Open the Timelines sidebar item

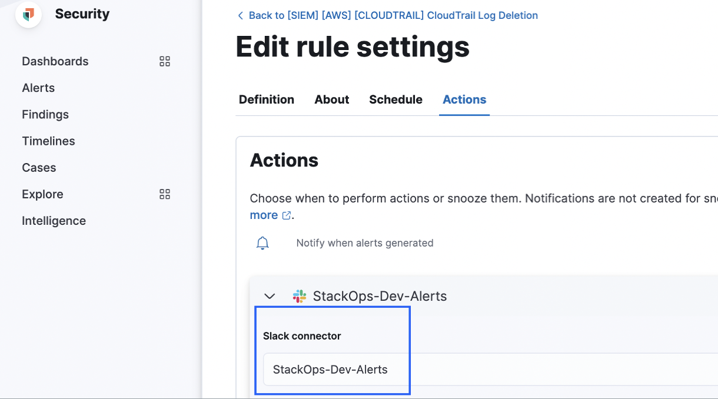[x=48, y=141]
